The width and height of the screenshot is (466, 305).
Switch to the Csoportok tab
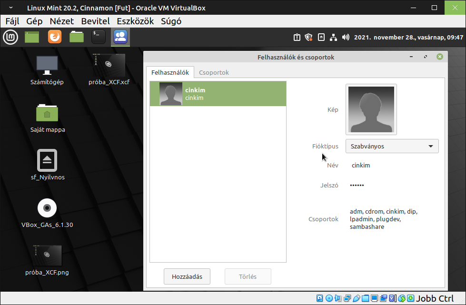[214, 72]
